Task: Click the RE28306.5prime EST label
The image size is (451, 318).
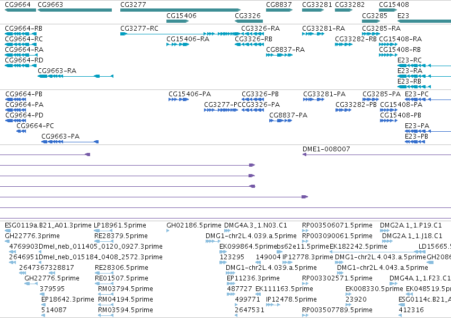Action: click(121, 268)
